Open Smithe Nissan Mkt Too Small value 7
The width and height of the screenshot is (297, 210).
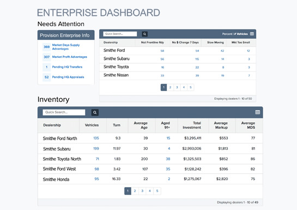(249, 76)
